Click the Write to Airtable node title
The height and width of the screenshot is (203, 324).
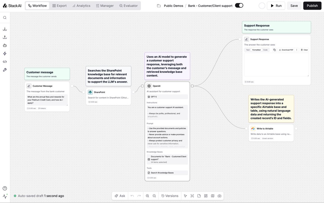(265, 129)
